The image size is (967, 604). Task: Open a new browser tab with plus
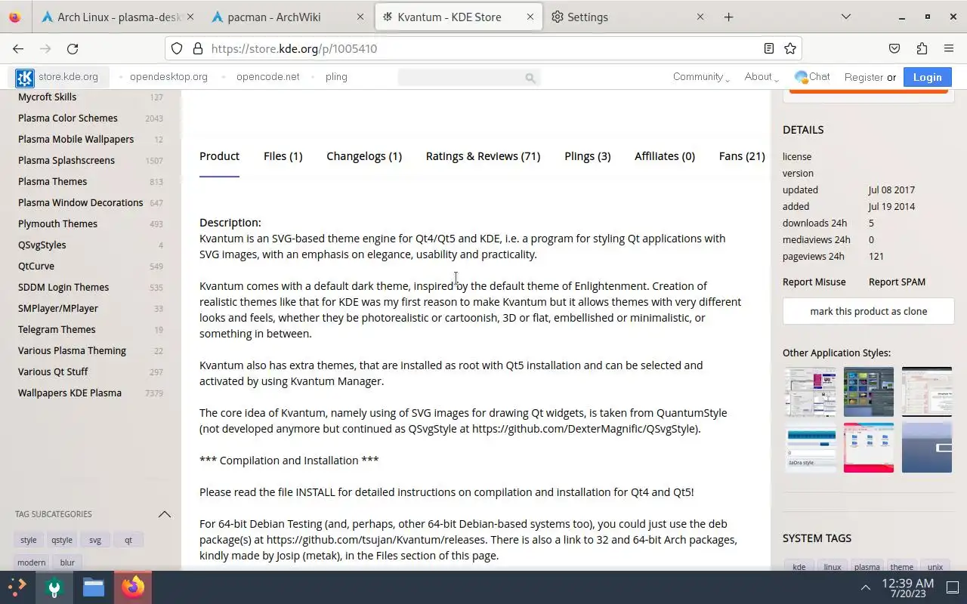click(728, 17)
